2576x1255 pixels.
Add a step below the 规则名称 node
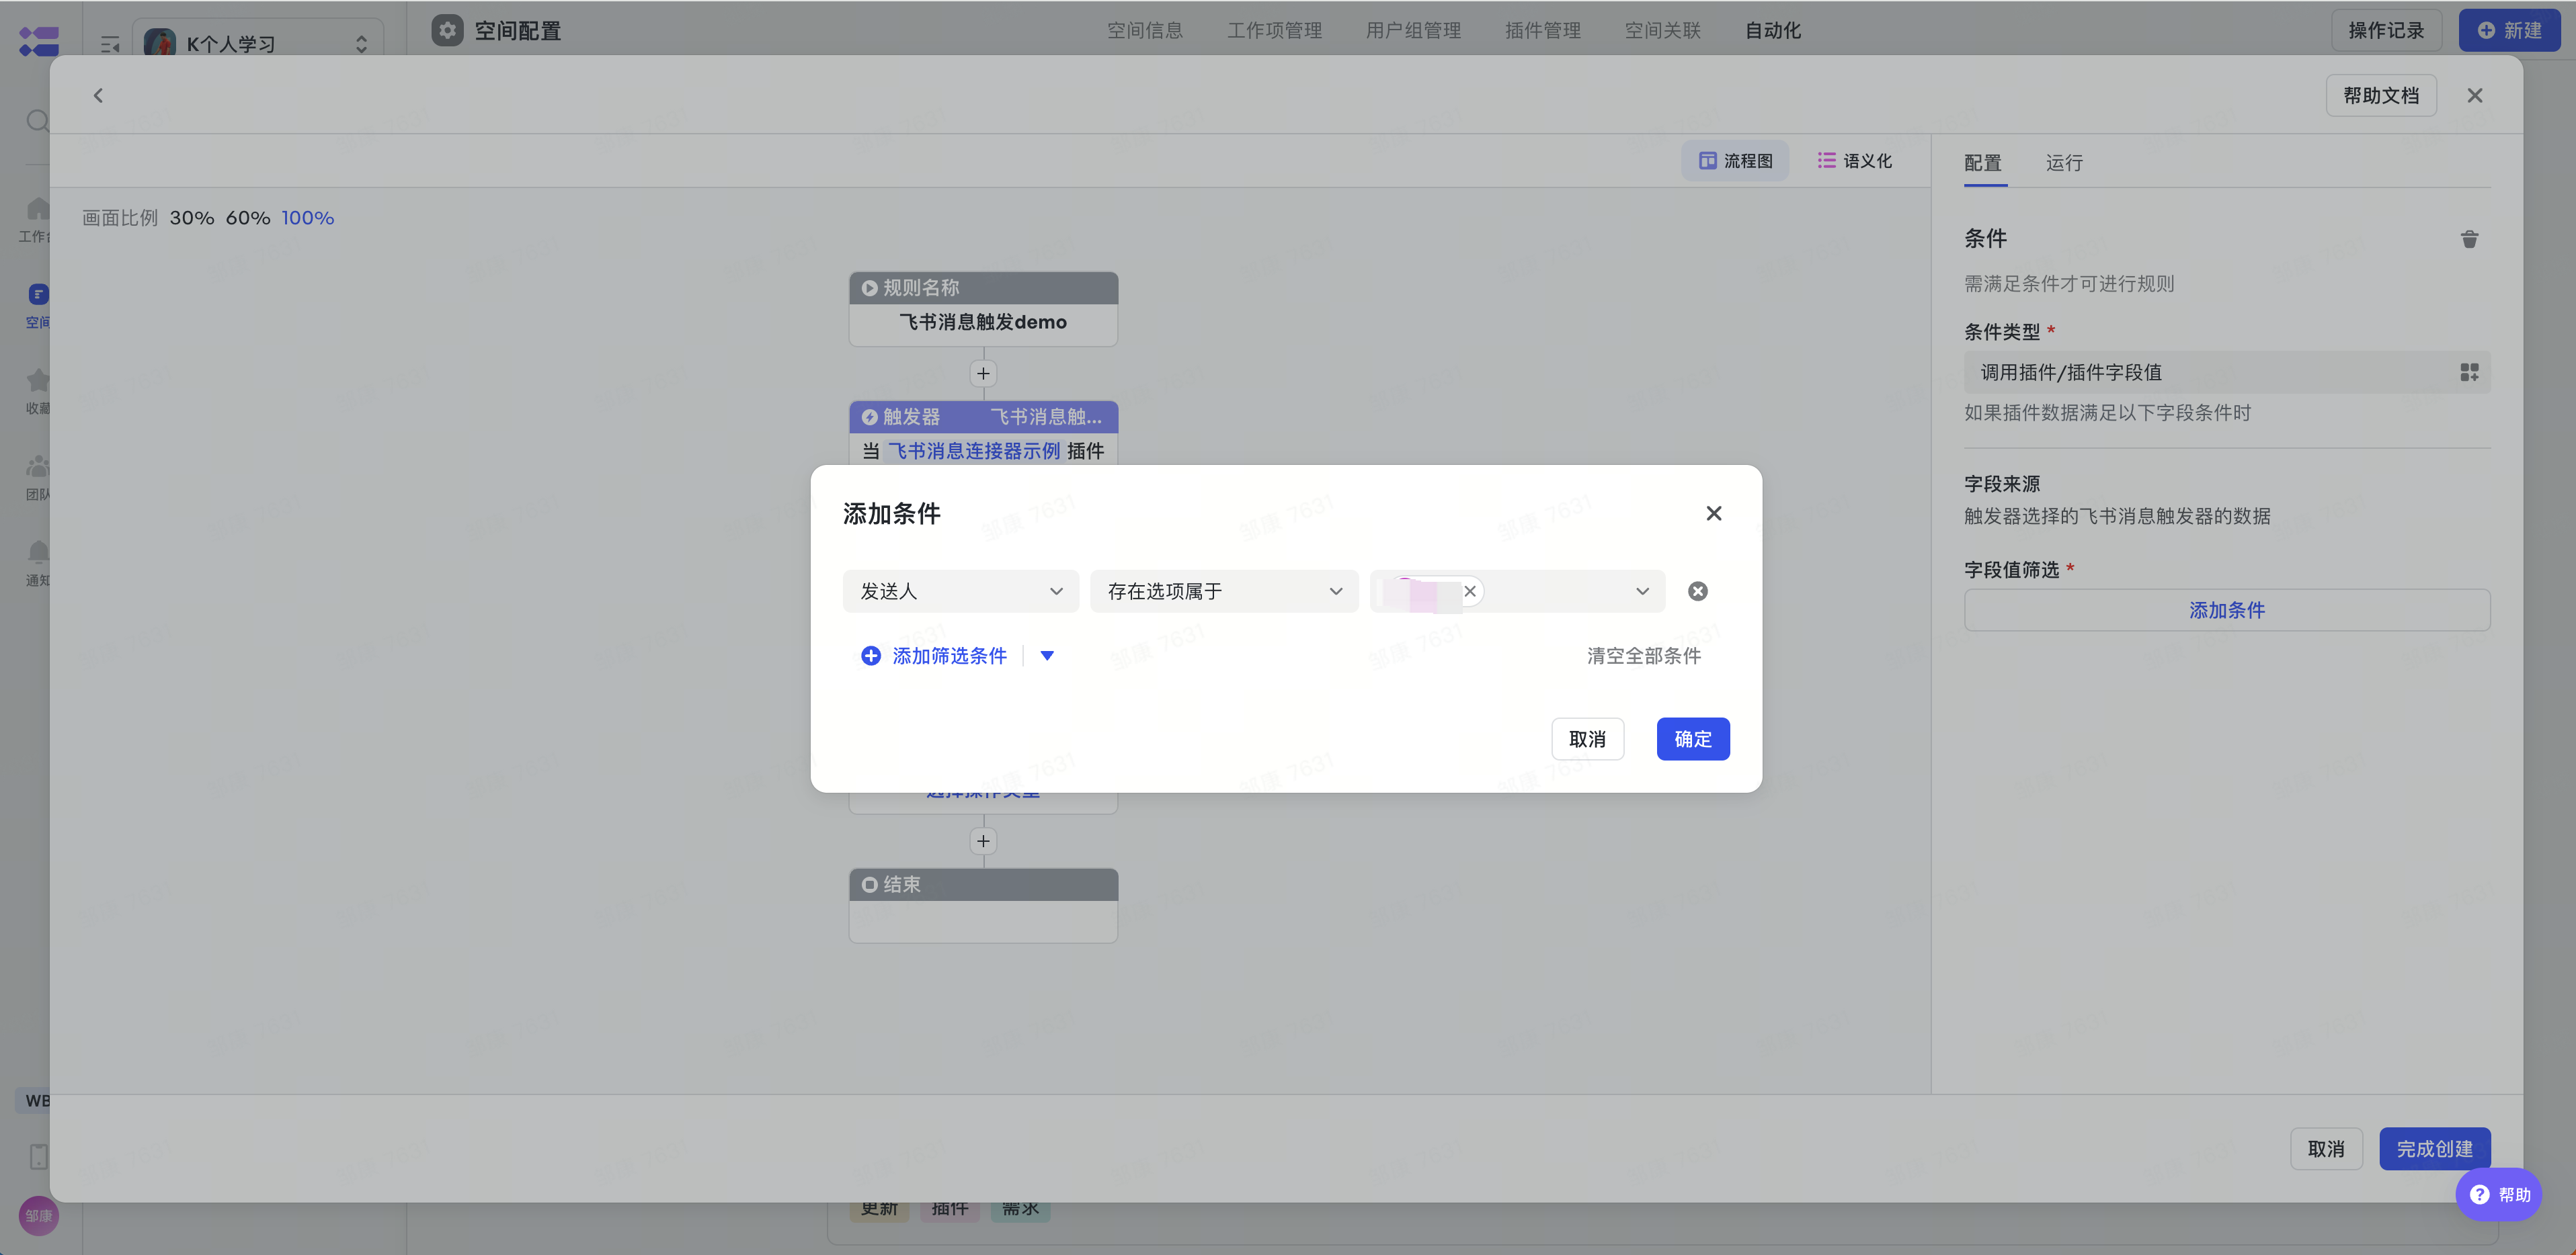click(983, 374)
